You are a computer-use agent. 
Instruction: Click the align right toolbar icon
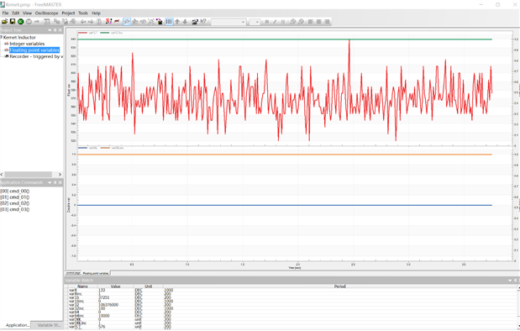pos(327,22)
